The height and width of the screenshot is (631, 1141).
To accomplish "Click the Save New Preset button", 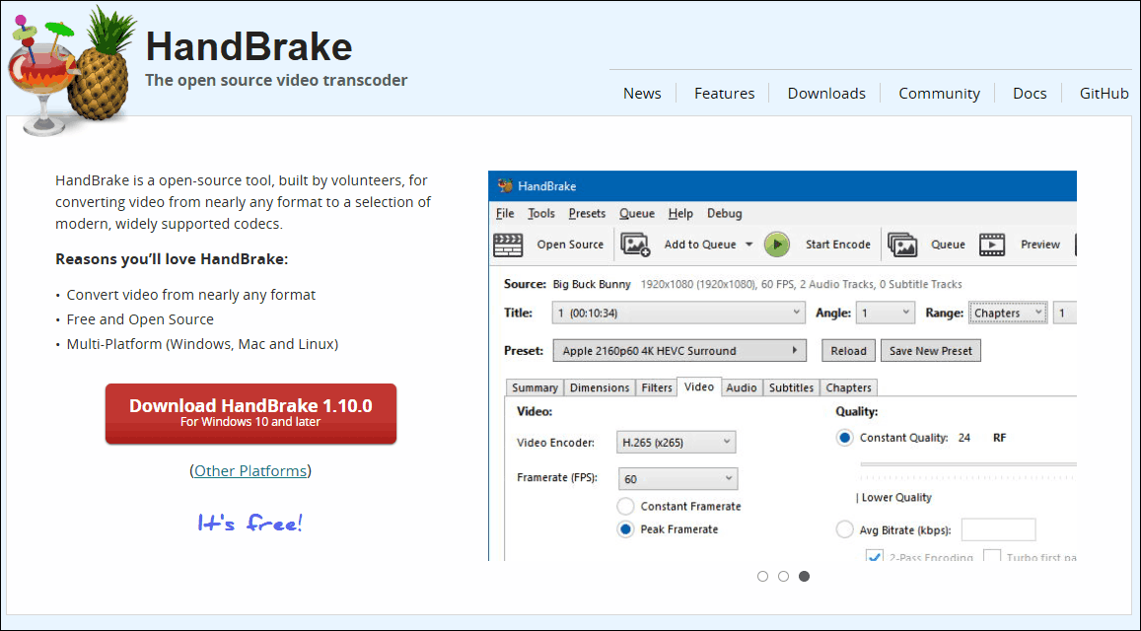I will [931, 351].
